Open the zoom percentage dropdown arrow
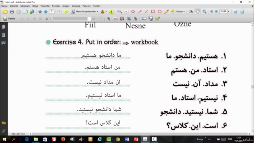 tap(229, 12)
